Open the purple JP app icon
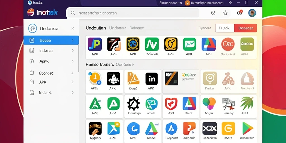Screen dimensions: 286x143 95,44
